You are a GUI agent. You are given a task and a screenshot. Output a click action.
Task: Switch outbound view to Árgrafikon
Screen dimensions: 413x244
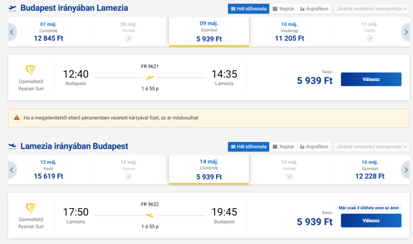tap(314, 8)
